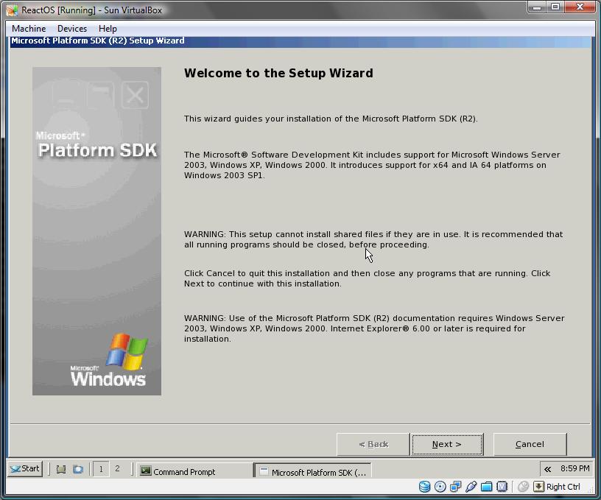This screenshot has width=601, height=500.
Task: Click the shared folders status icon
Action: pos(486,487)
